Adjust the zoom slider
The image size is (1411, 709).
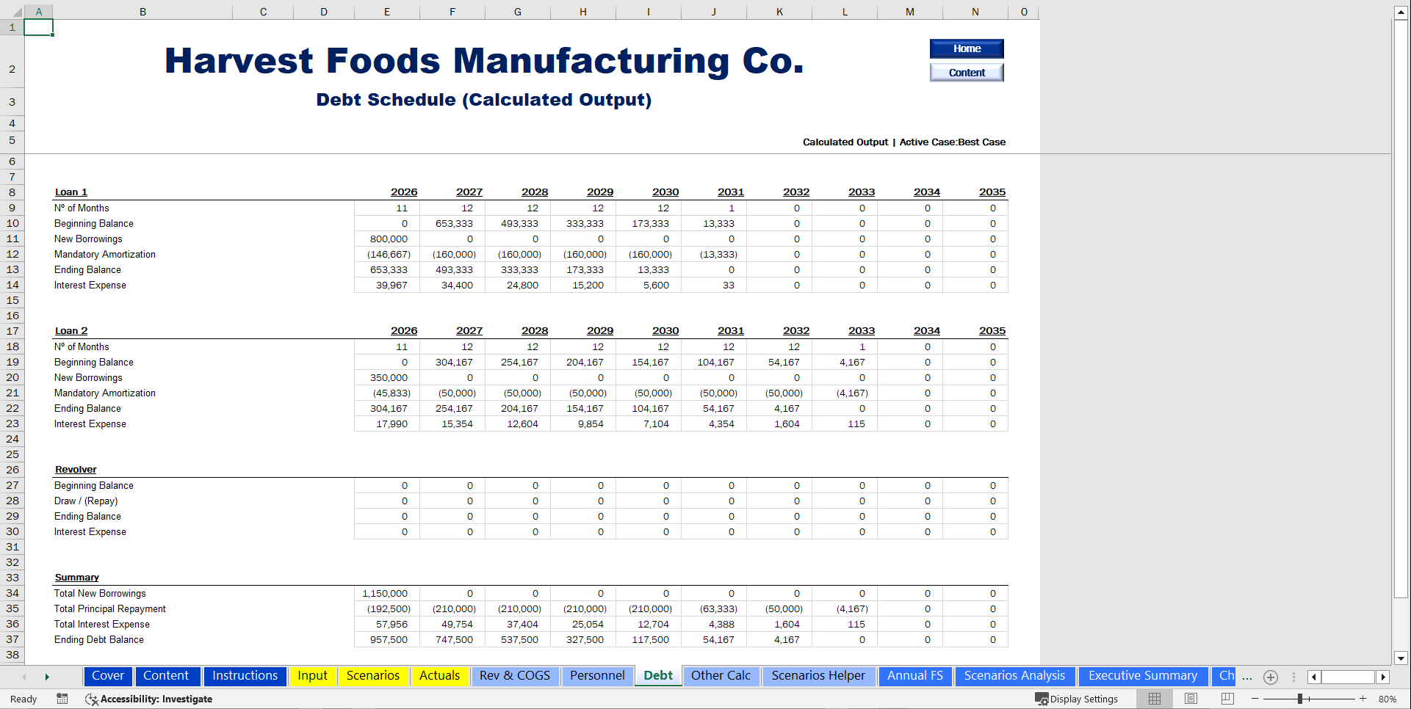[x=1302, y=699]
